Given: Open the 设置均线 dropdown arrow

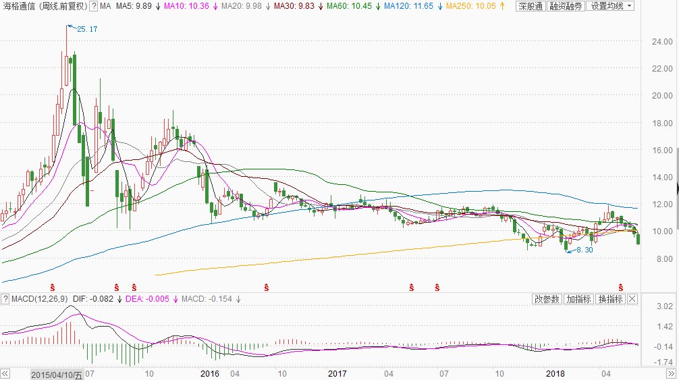Looking at the screenshot, I should coord(629,6).
